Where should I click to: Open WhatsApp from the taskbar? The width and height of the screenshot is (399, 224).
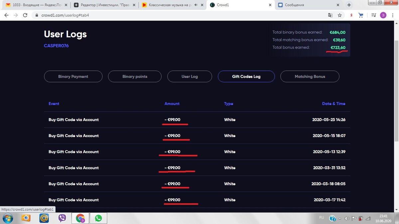[x=98, y=218]
